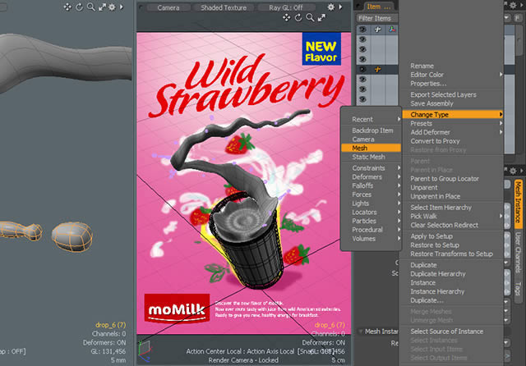Choose Select Source of Instance
This screenshot has height=366, width=526.
452,332
